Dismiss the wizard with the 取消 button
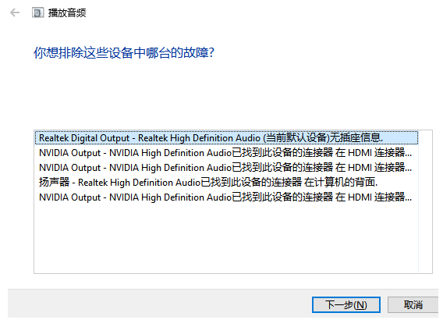The width and height of the screenshot is (443, 320). click(x=413, y=304)
